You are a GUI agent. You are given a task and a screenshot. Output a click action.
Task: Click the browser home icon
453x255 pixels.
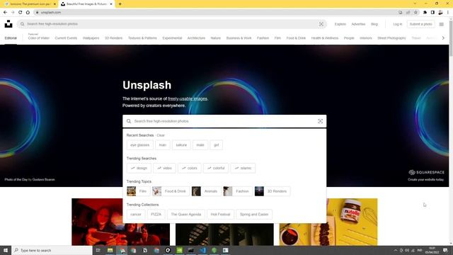(28, 13)
